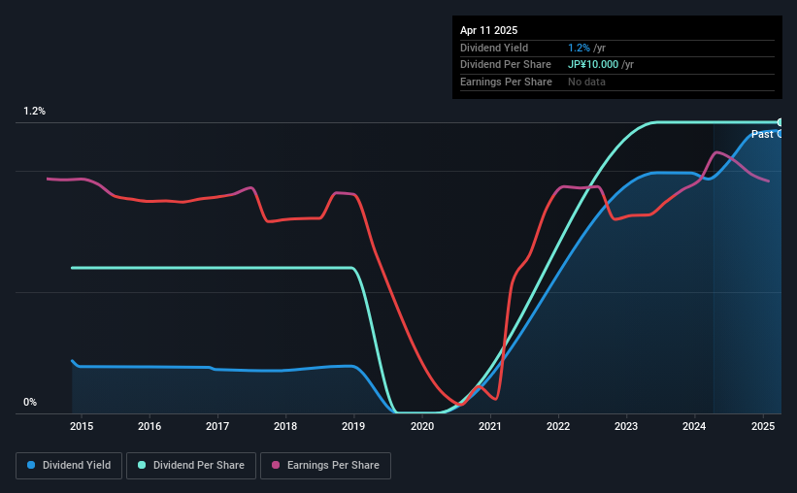Click the Apr 11 2025 tooltip date

coord(488,30)
